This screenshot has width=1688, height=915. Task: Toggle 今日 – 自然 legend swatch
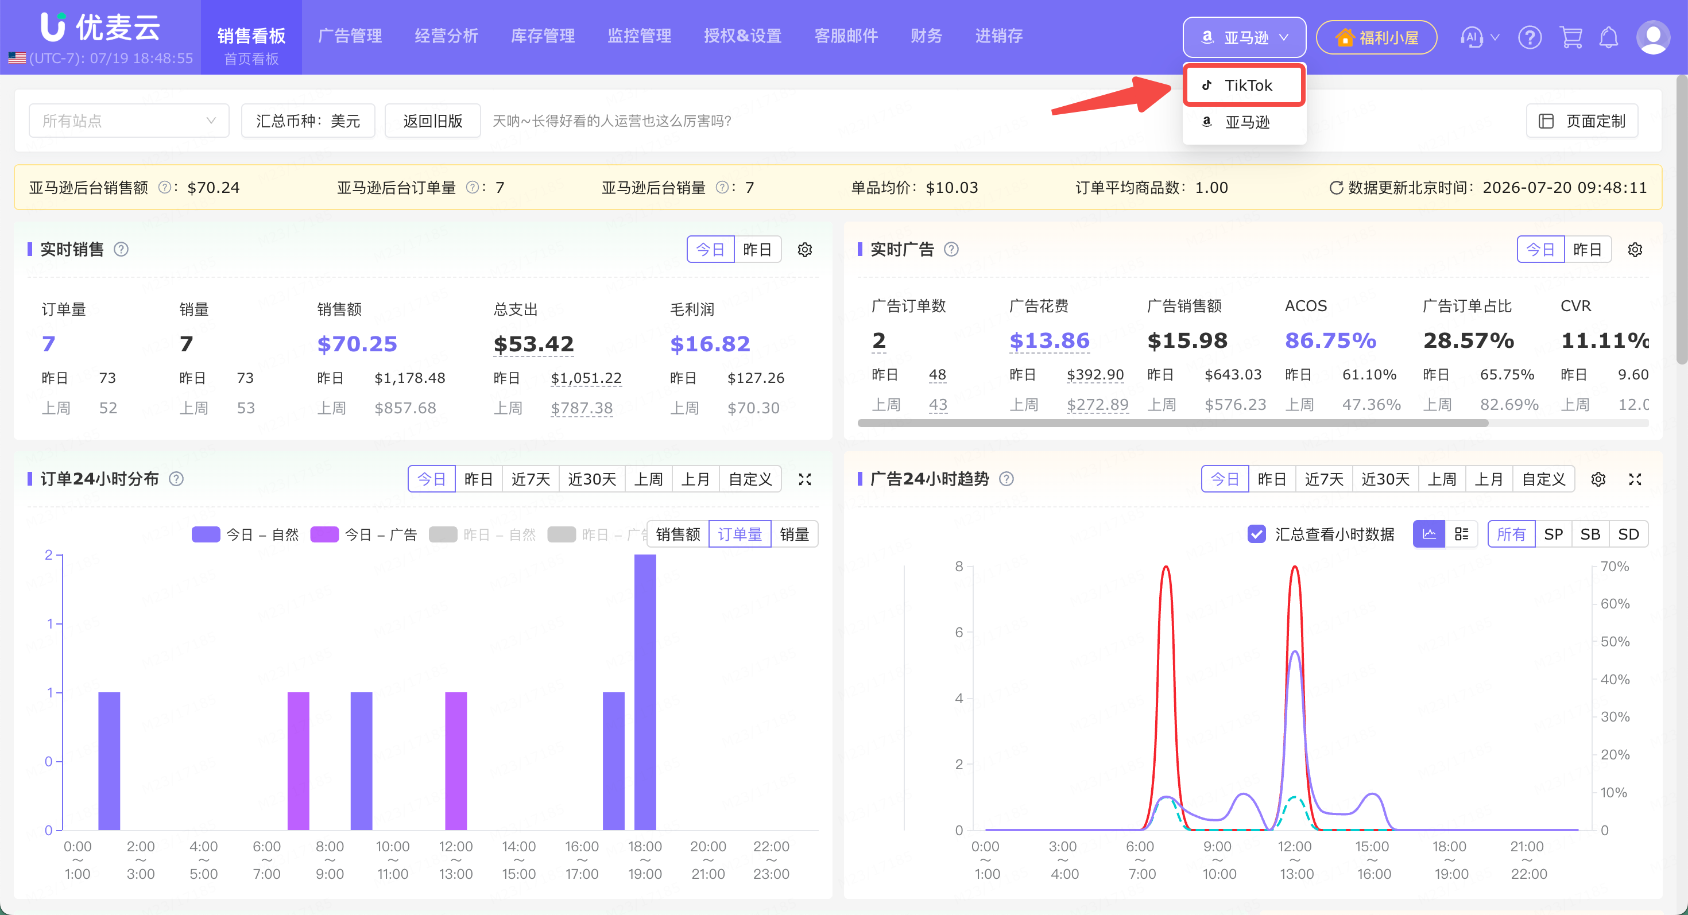tap(206, 534)
